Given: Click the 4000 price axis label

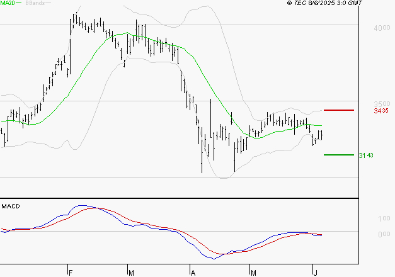Looking at the screenshot, I should pyautogui.click(x=382, y=28).
